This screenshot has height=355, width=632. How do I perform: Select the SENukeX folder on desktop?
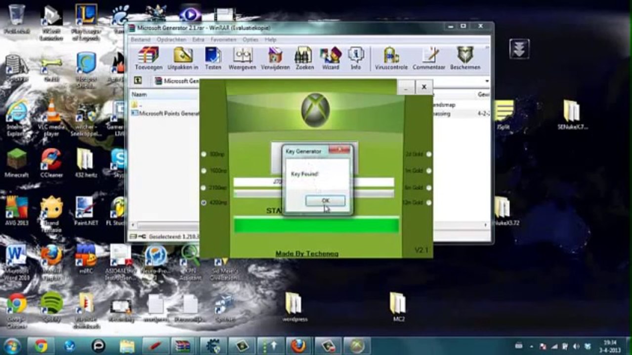click(x=572, y=114)
